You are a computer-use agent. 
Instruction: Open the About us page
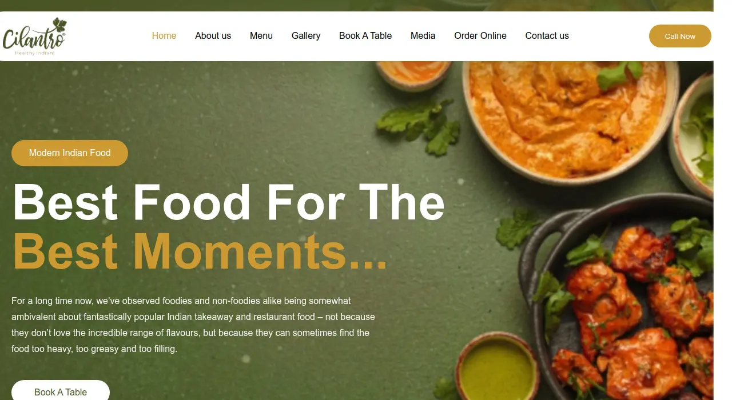pos(213,35)
